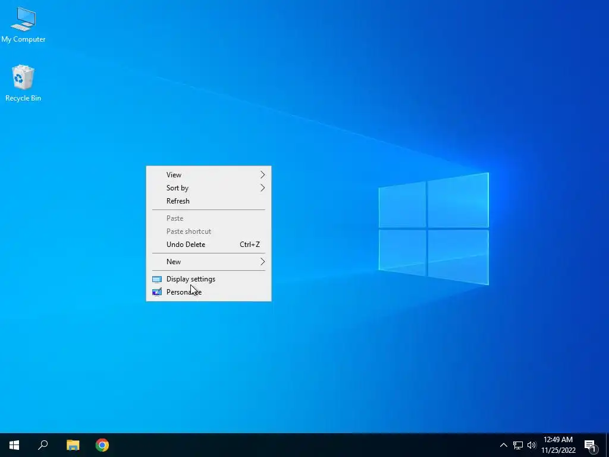Click the arrow beside Sort by
Screen dimensions: 609x457
[x=262, y=188]
